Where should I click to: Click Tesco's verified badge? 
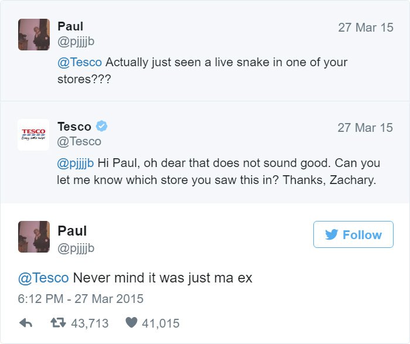tap(101, 126)
